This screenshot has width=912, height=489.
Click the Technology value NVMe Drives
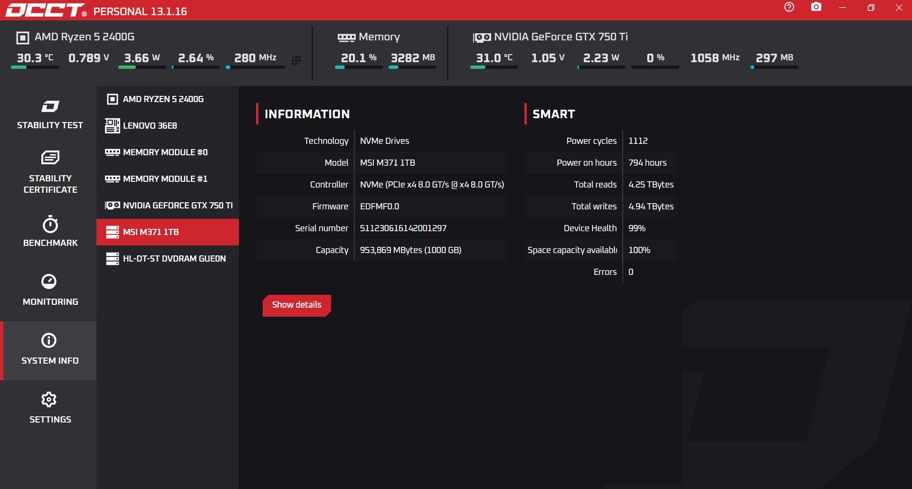[x=384, y=141]
